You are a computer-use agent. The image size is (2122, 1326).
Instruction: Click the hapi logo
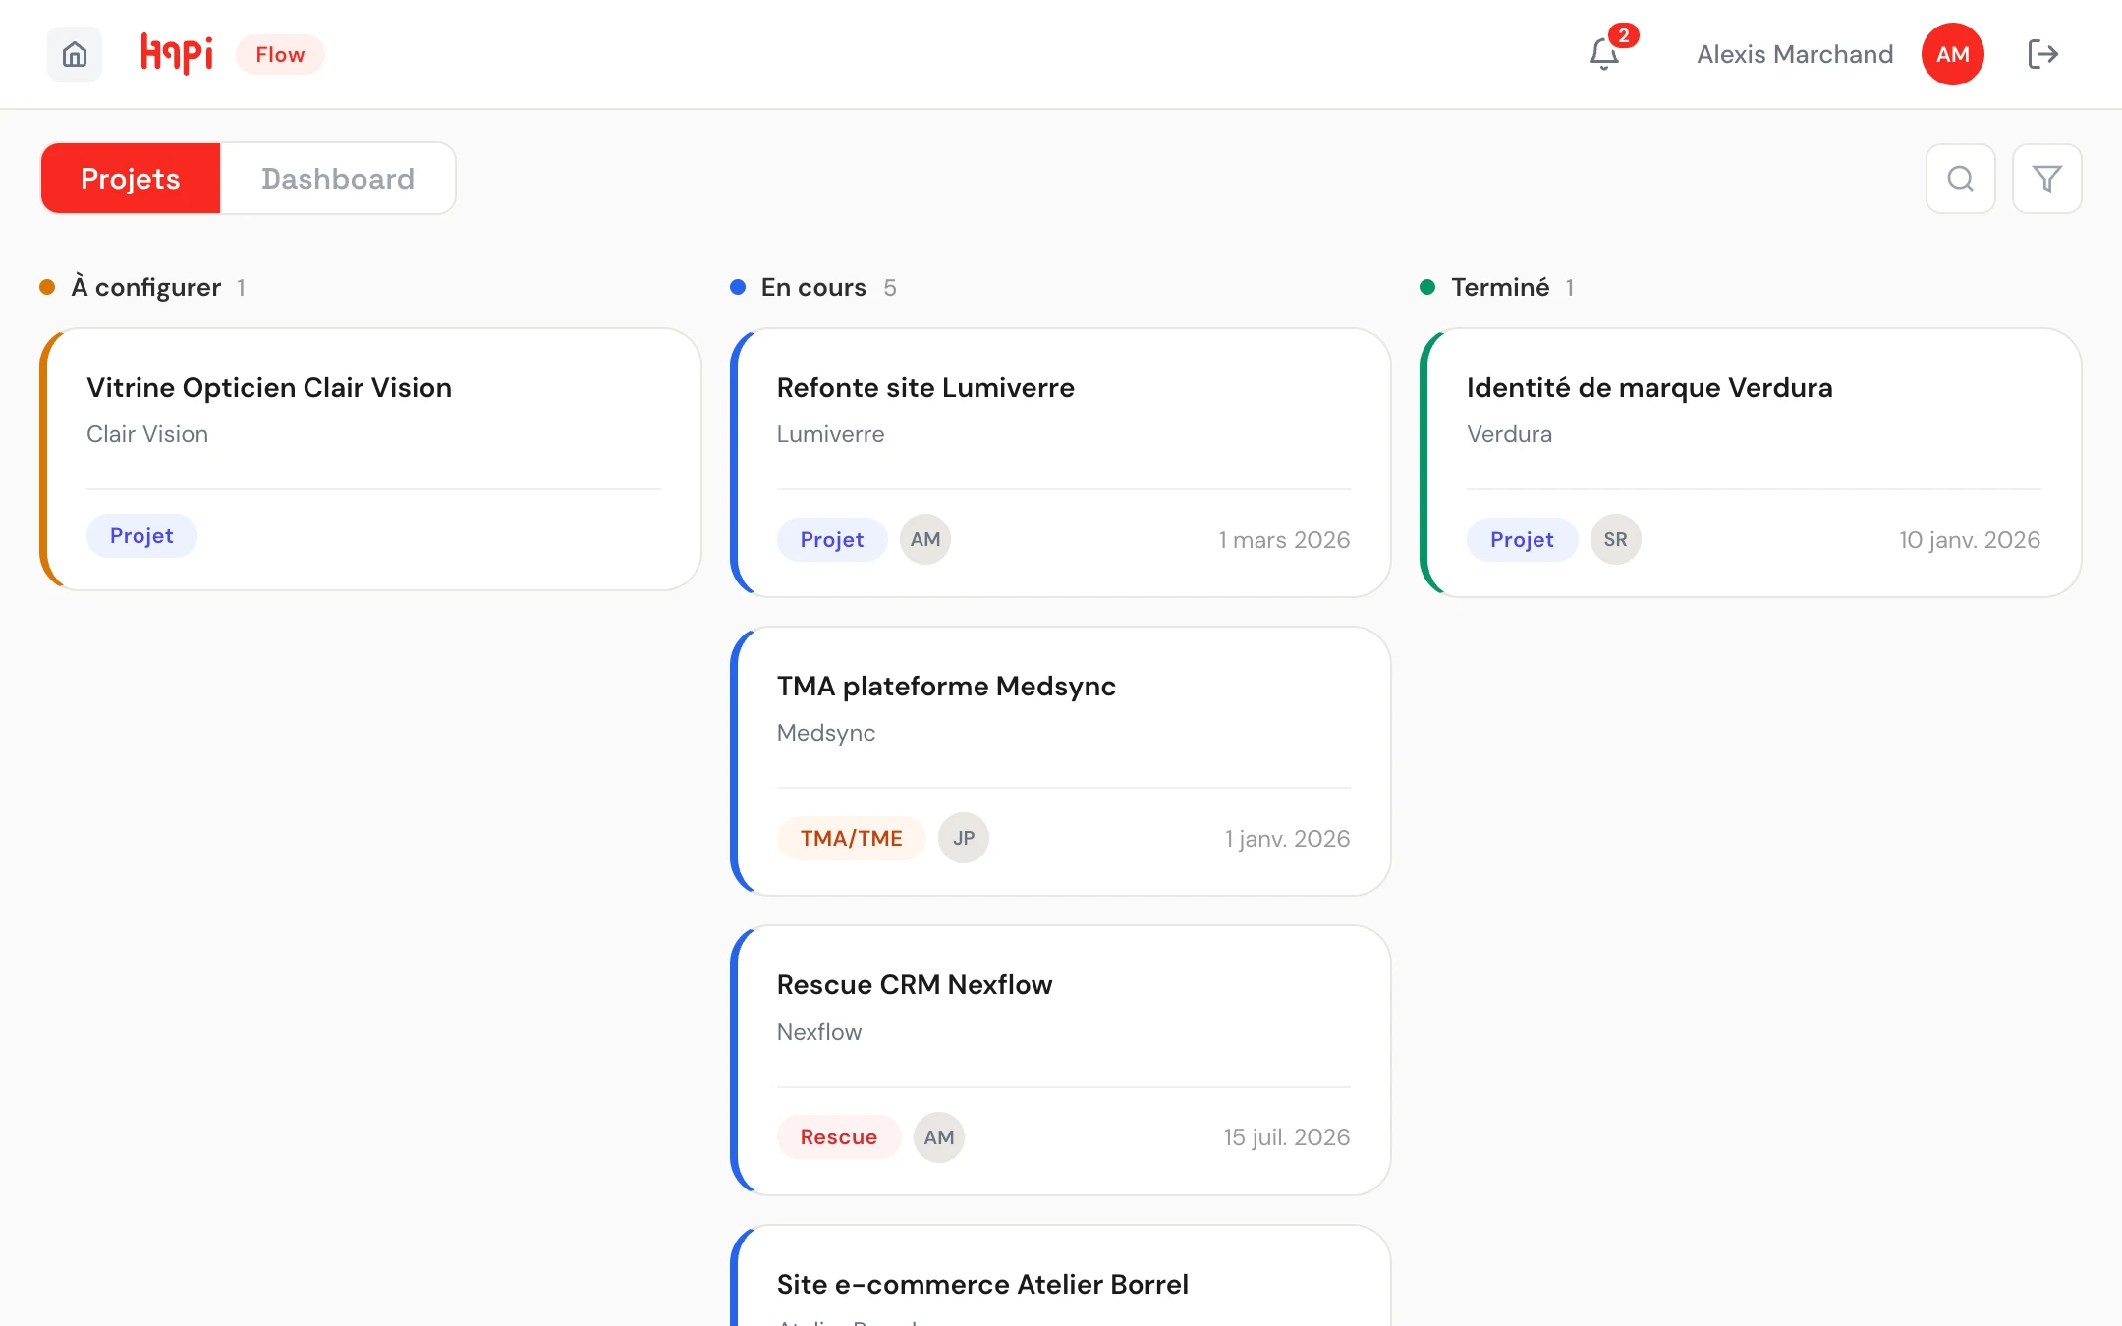coord(177,54)
